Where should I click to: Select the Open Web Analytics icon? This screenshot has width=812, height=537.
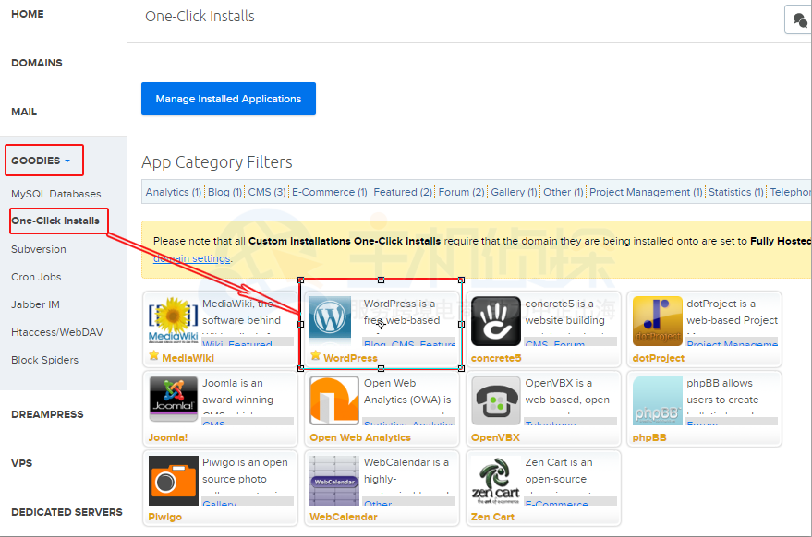click(x=333, y=400)
